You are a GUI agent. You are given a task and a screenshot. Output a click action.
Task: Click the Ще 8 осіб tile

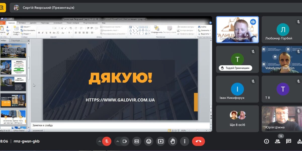tap(237, 119)
